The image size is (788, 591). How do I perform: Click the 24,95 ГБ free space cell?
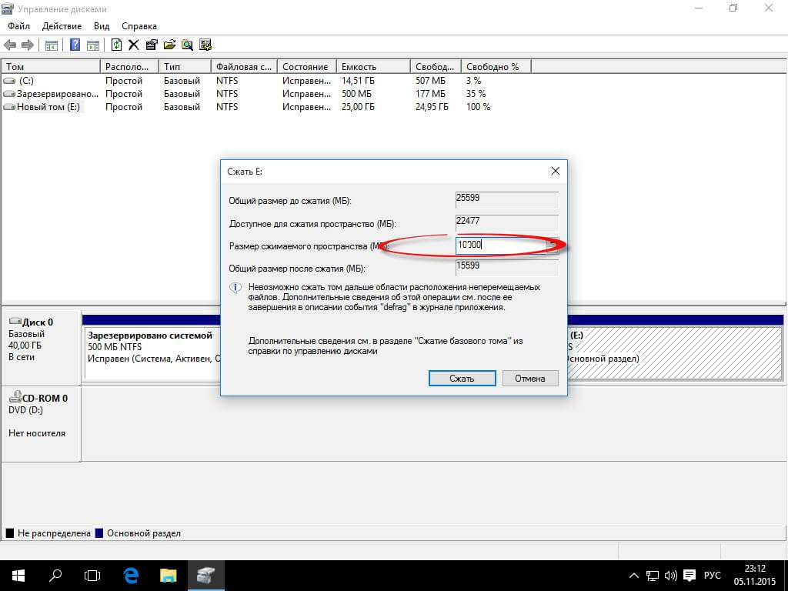tap(432, 106)
